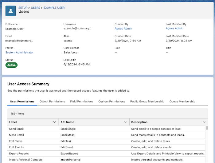This screenshot has width=215, height=163.
Task: Switch to the Object Permissions tab
Action: pos(52,101)
